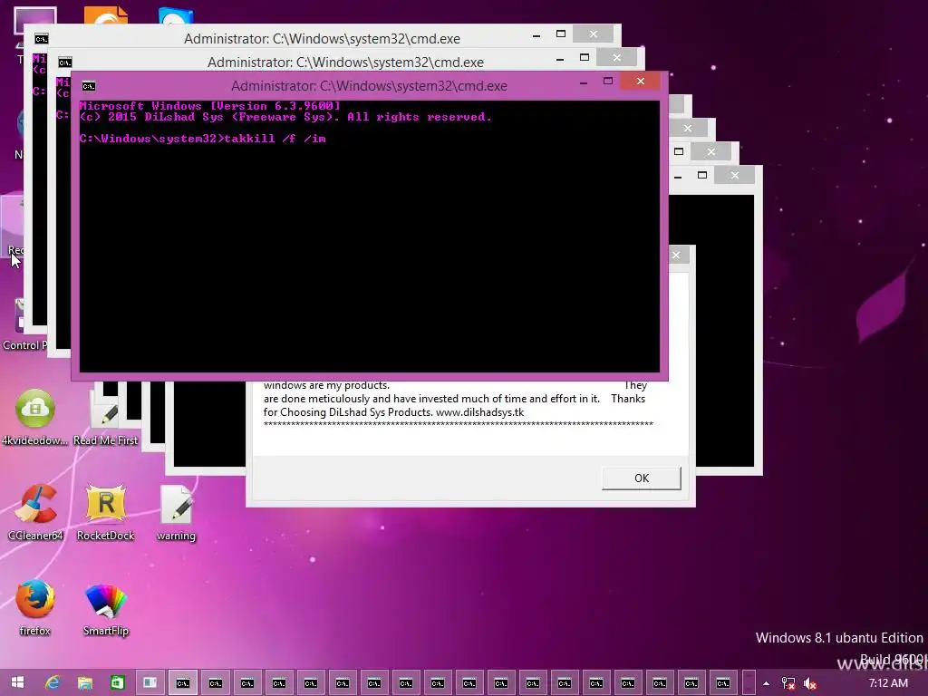This screenshot has height=696, width=928.
Task: Click the muted volume tray icon
Action: pyautogui.click(x=810, y=683)
